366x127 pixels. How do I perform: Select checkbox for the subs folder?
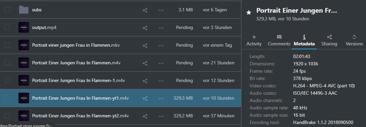pyautogui.click(x=7, y=10)
